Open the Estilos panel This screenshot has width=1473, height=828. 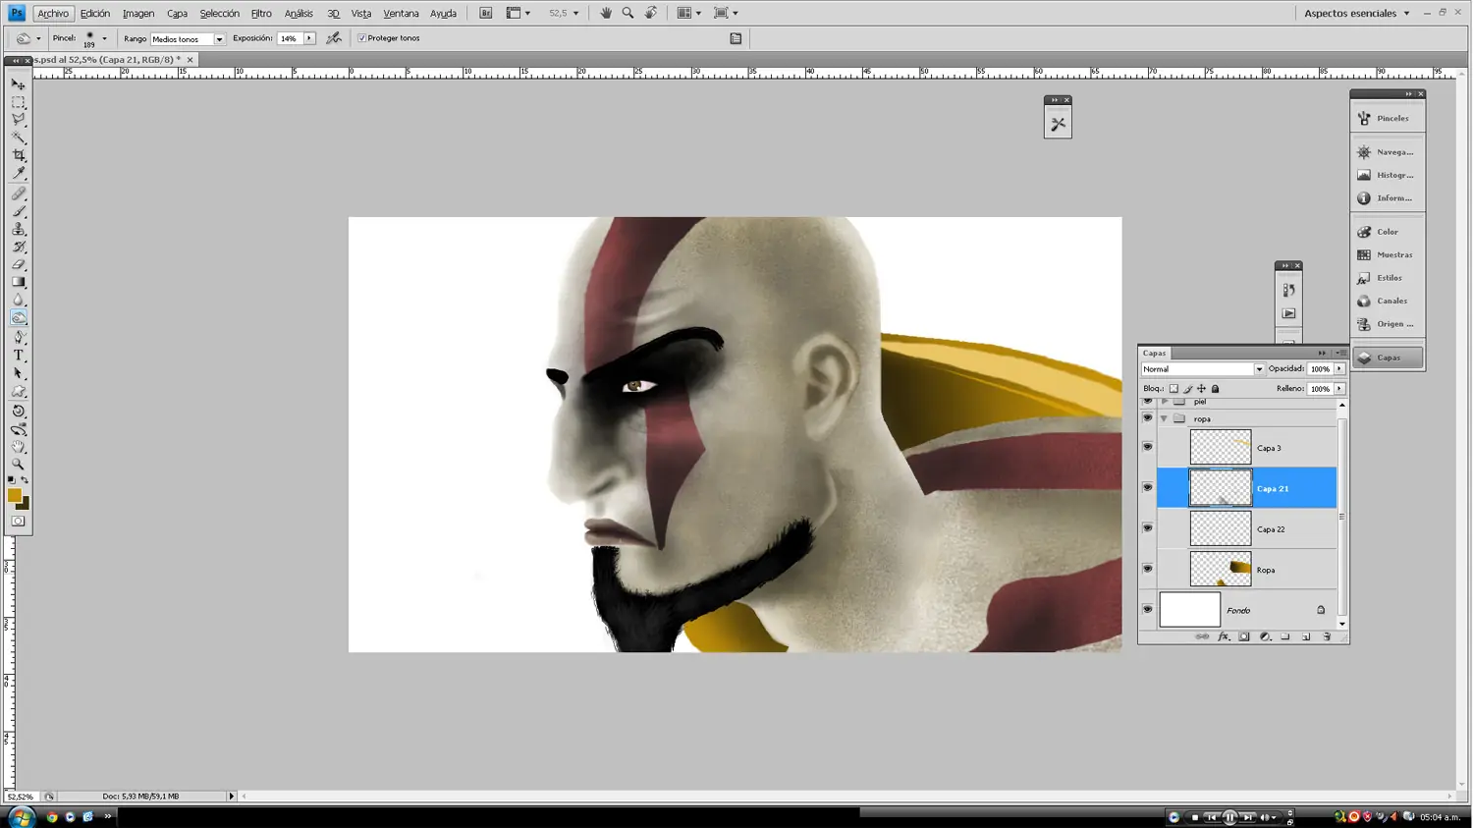click(x=1388, y=278)
